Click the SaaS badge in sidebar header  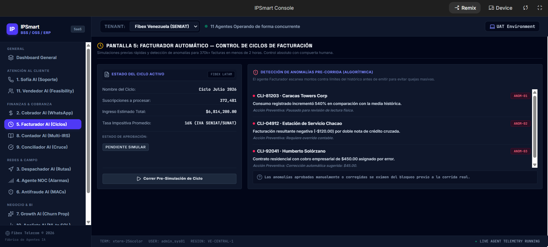coord(78,29)
